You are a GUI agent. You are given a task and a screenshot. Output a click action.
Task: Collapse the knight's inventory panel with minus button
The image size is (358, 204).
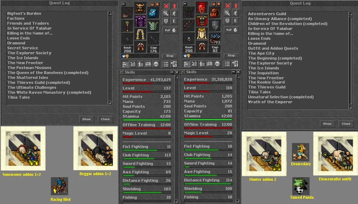(x=124, y=4)
